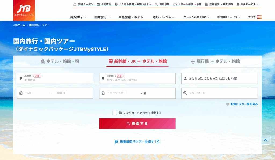Click the フリーワード keyword field

tap(219, 93)
